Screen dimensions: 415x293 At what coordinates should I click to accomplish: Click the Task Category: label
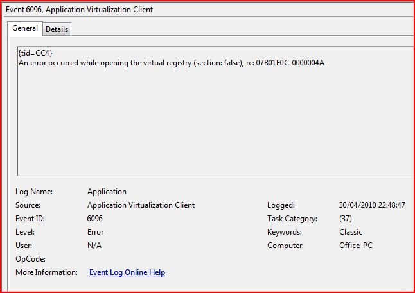tap(292, 219)
